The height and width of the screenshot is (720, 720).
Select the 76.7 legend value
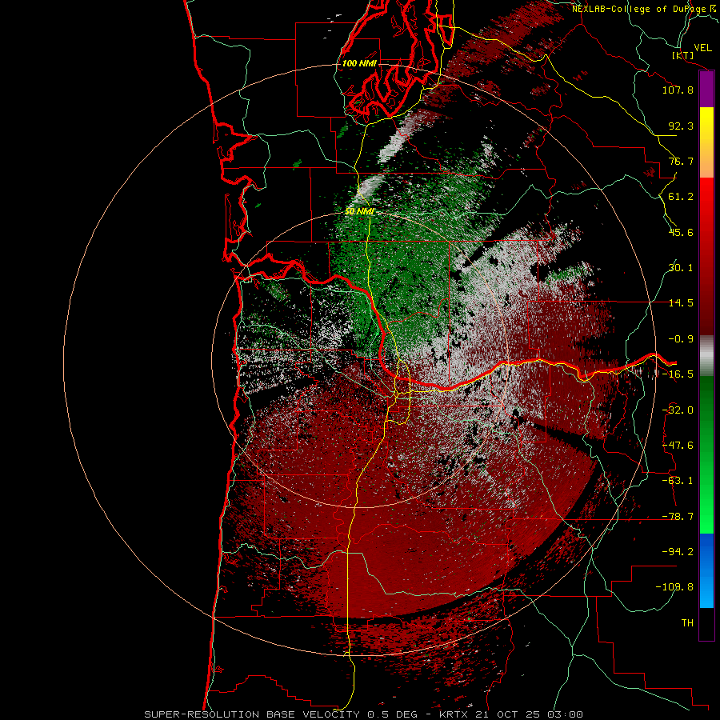pyautogui.click(x=681, y=161)
